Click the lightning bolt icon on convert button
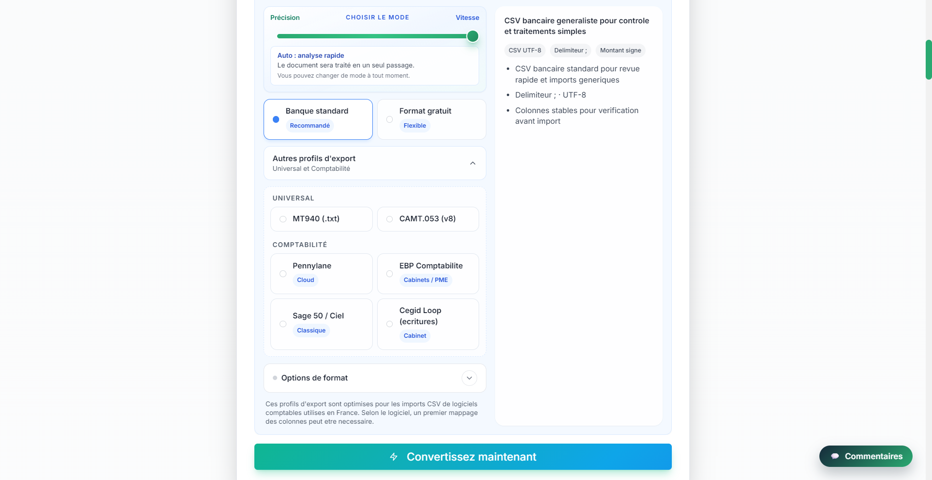 coord(394,457)
